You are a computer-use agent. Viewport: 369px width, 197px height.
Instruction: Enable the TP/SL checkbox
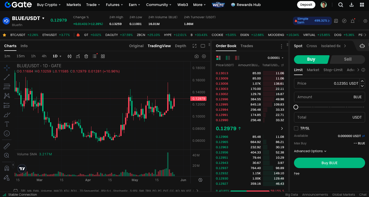click(x=296, y=128)
